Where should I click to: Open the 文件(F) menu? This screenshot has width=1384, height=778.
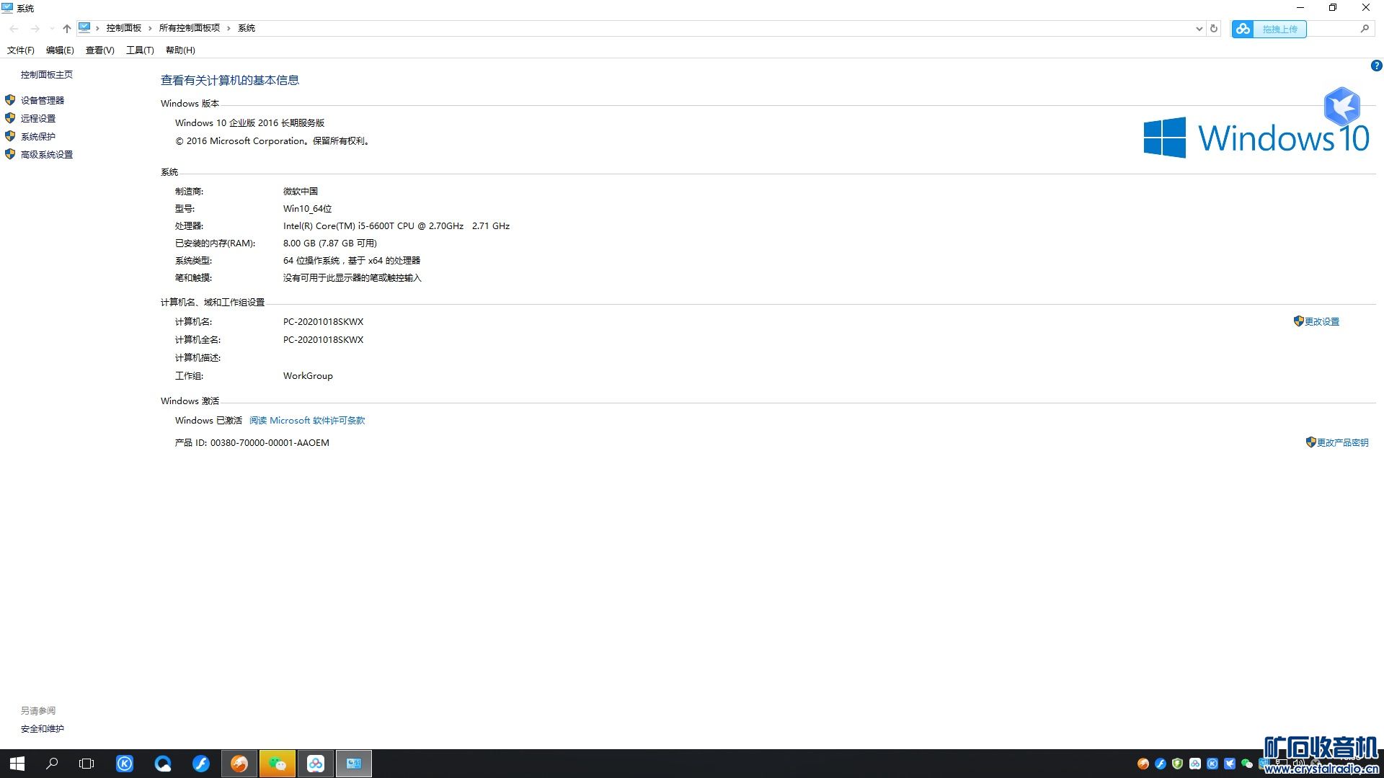[x=21, y=50]
